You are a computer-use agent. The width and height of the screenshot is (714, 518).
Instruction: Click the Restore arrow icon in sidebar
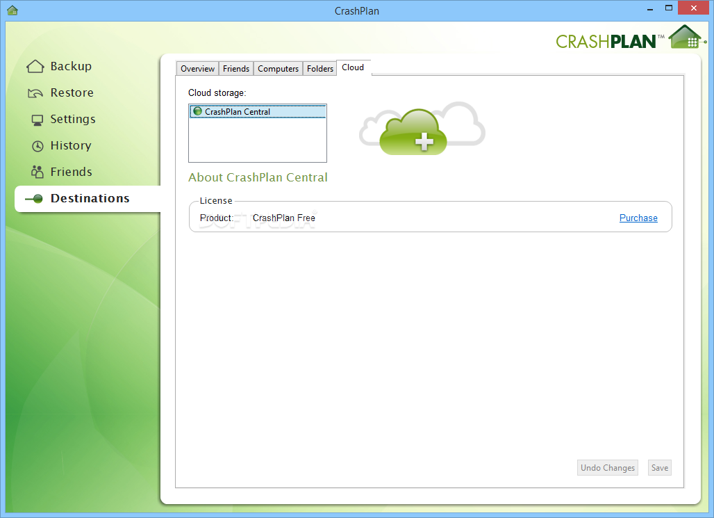tap(35, 93)
